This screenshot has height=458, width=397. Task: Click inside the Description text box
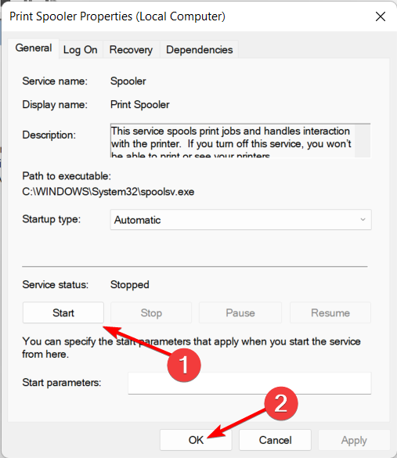coord(233,141)
